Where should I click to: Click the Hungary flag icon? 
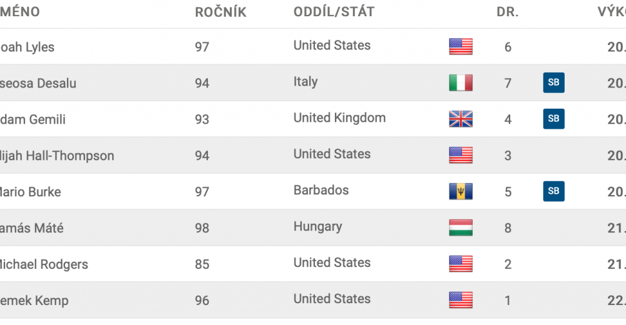pos(461,227)
